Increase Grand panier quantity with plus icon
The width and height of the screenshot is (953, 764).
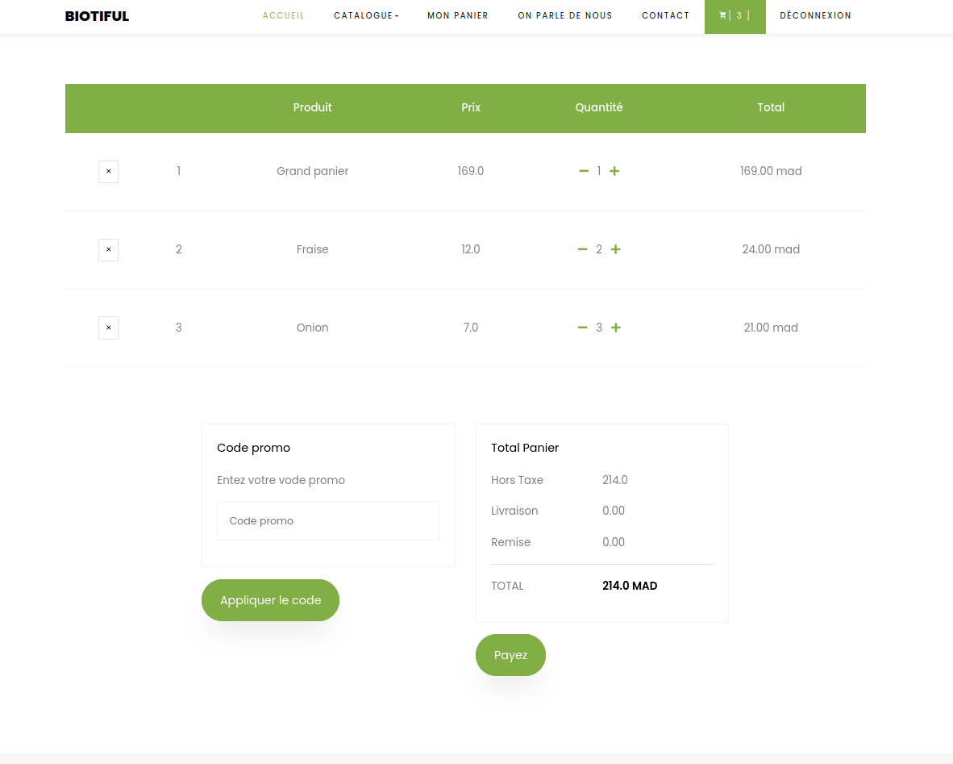(614, 171)
